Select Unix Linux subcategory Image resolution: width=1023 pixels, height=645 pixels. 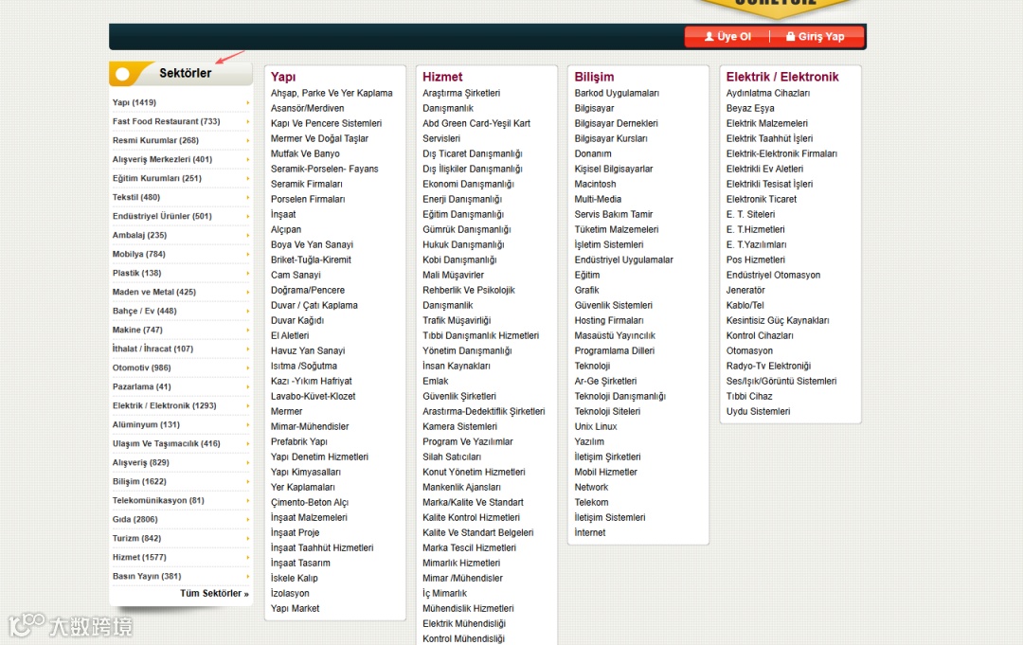pos(596,426)
